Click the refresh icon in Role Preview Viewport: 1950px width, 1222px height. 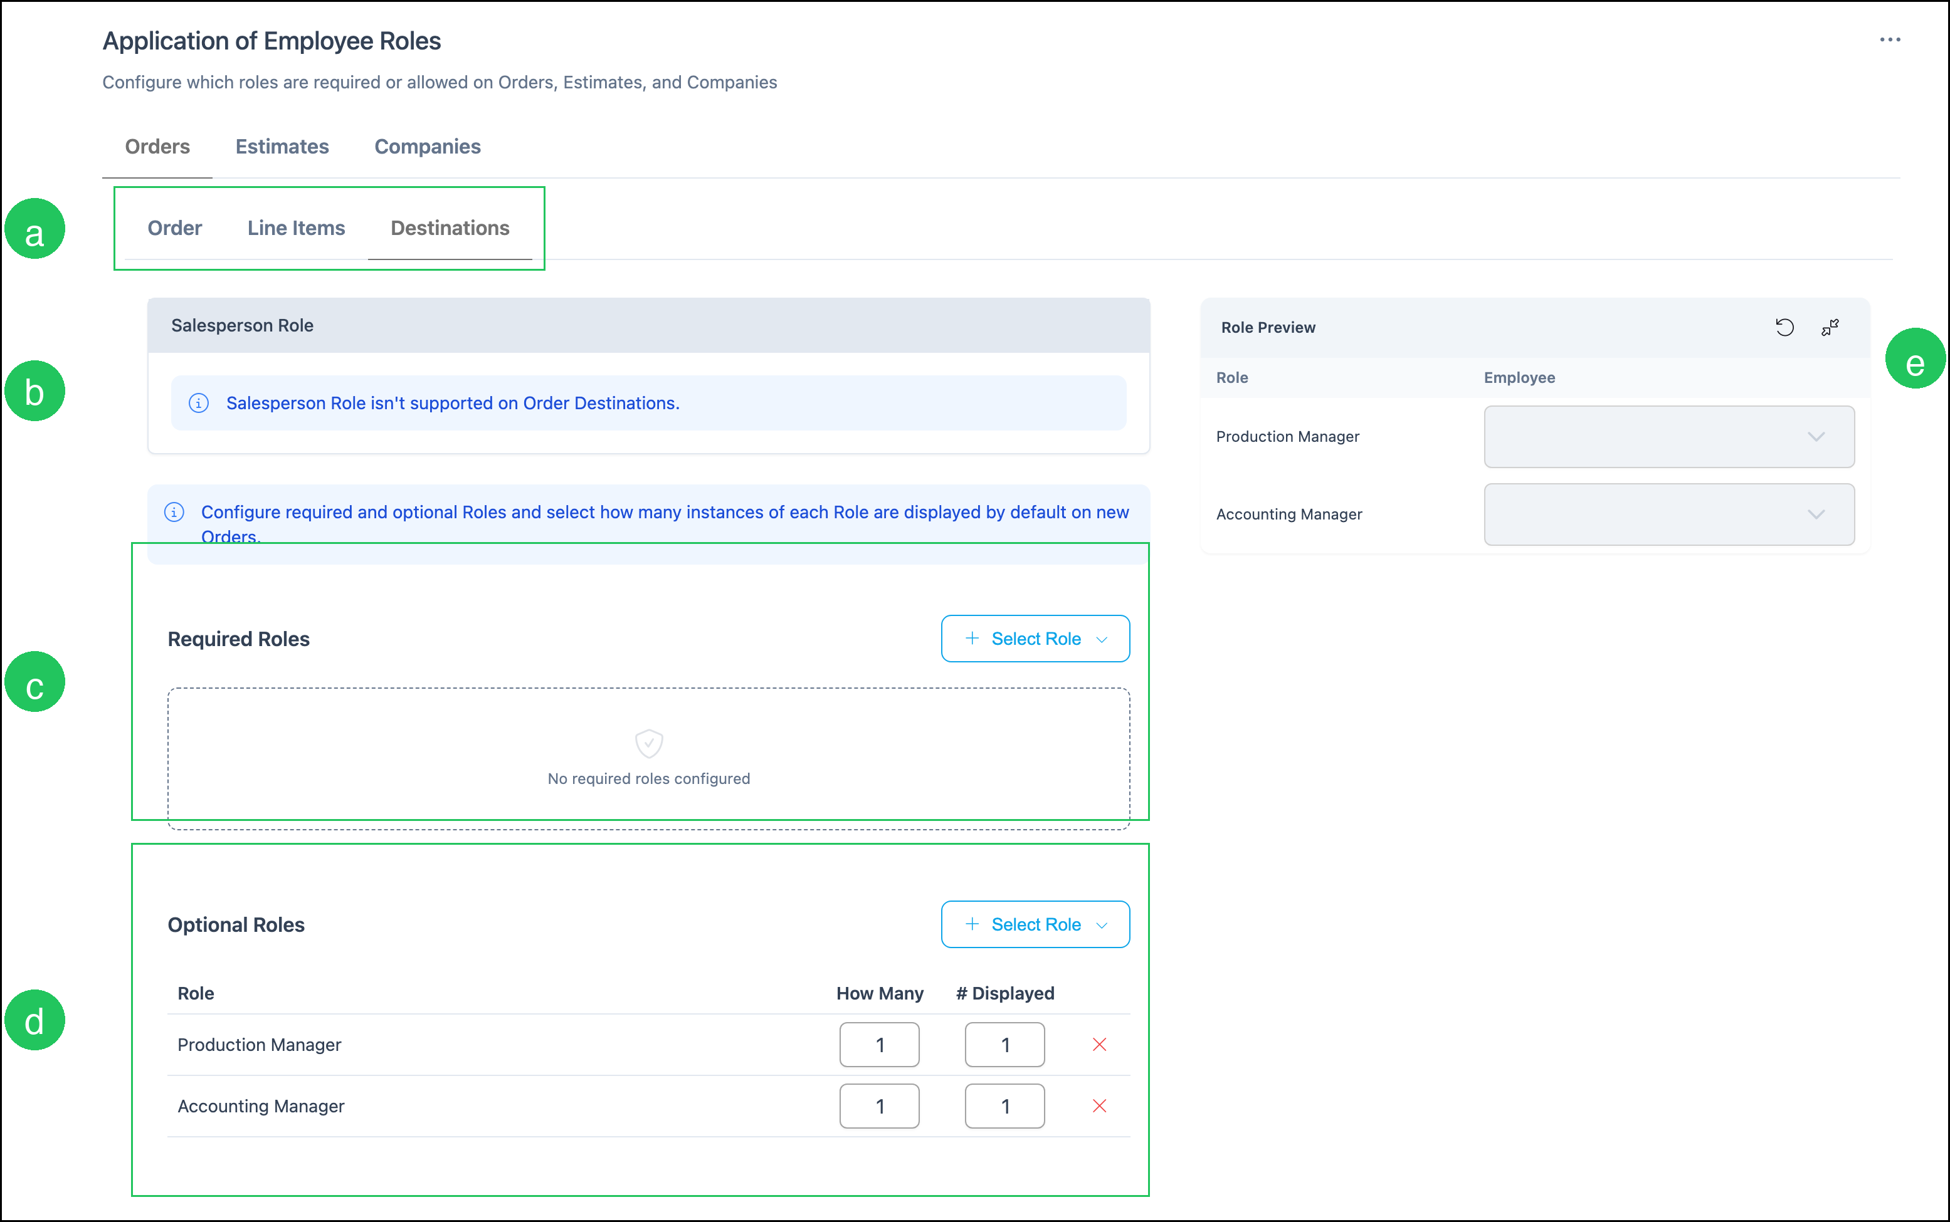pos(1784,327)
